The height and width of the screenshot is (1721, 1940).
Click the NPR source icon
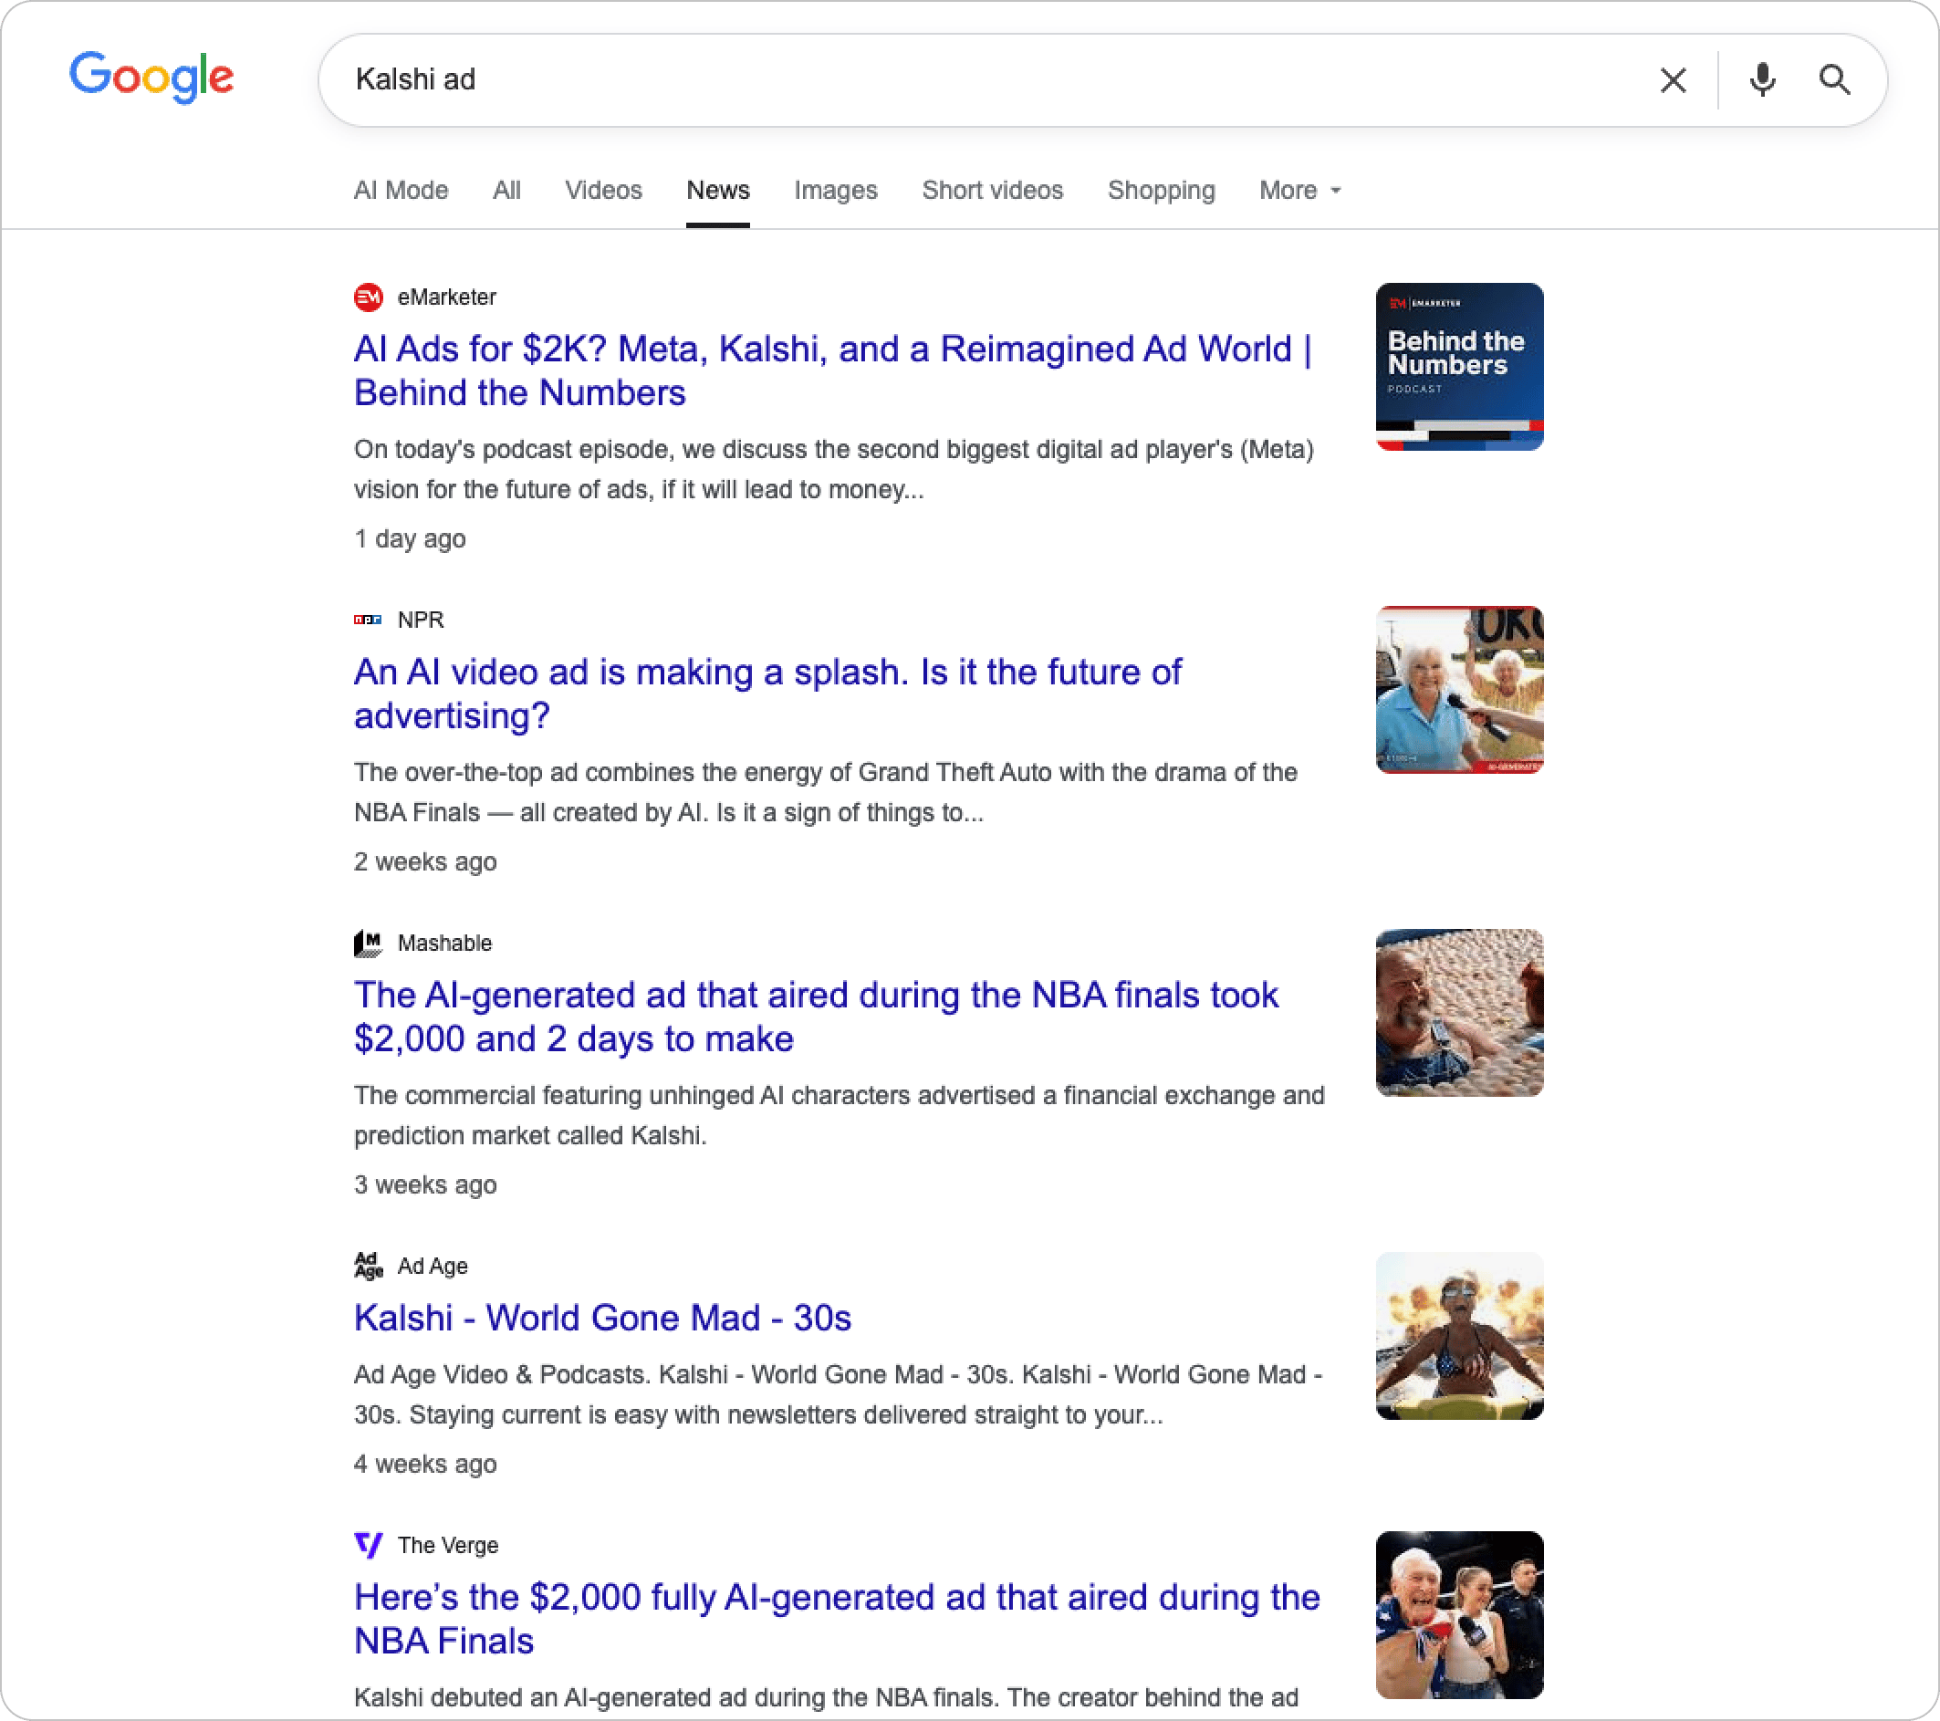point(369,620)
